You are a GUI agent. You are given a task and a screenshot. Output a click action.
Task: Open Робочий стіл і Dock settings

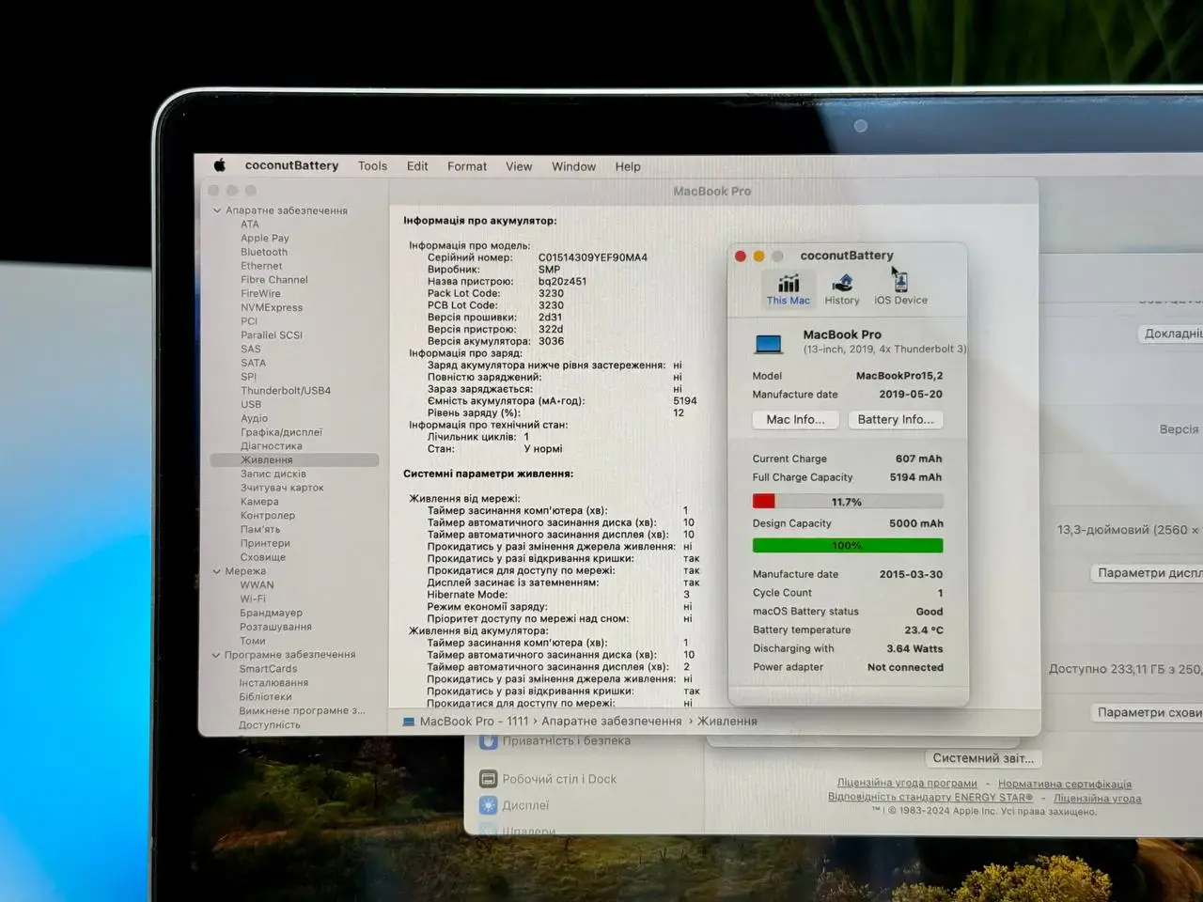(548, 779)
